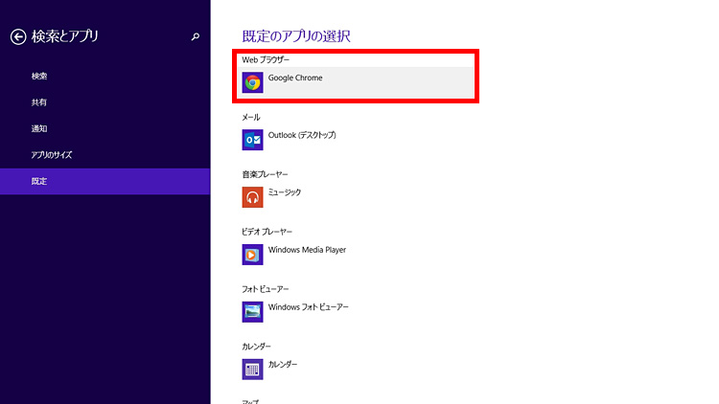Choose the ミュージック text for music player

(285, 192)
